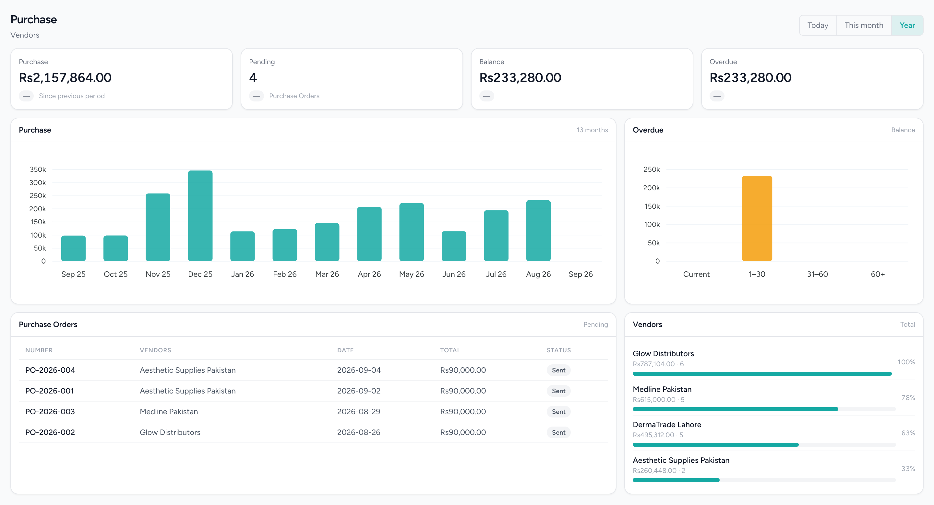Open DermaTrade Lahore vendor name
The width and height of the screenshot is (934, 505).
coord(667,425)
